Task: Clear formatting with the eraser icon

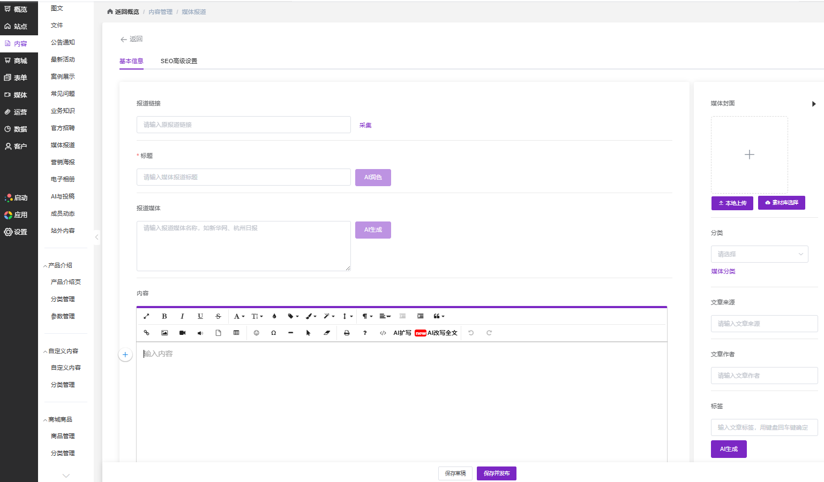Action: [x=327, y=333]
